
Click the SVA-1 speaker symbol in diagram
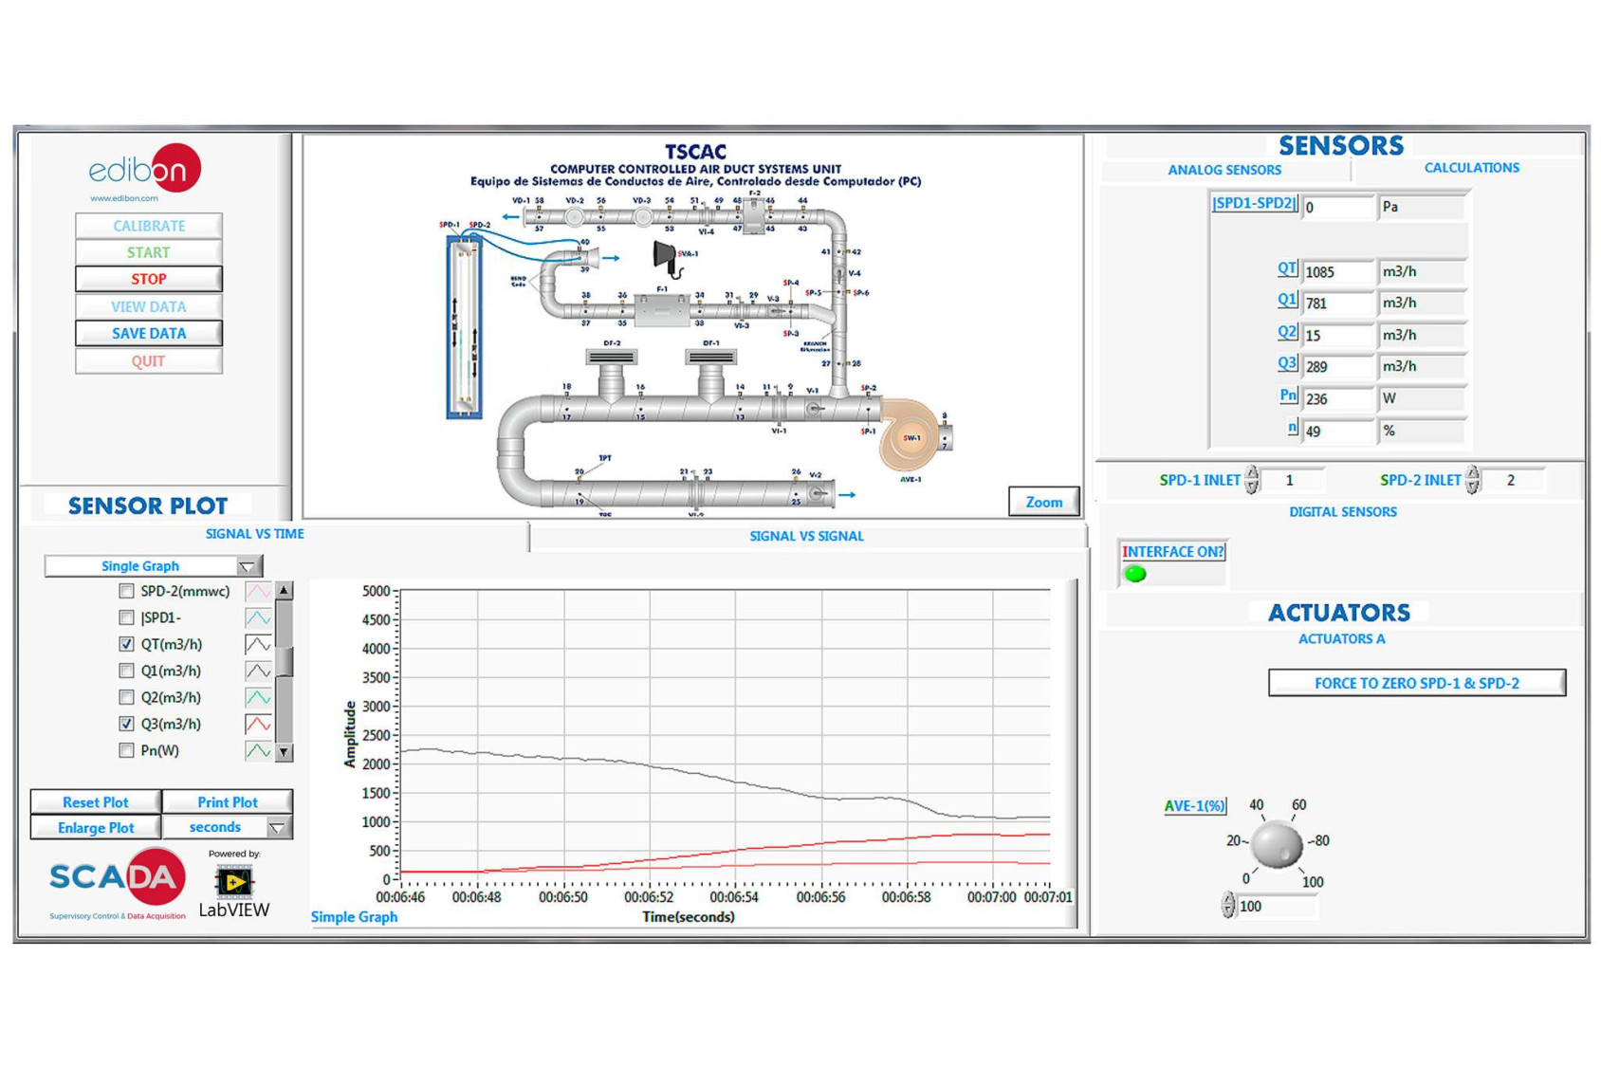tap(667, 257)
